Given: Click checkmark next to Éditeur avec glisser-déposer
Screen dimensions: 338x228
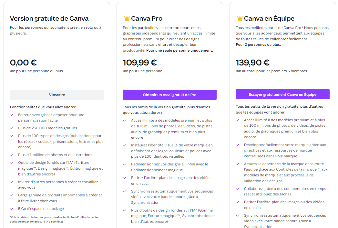Looking at the screenshot, I should click(x=12, y=115).
